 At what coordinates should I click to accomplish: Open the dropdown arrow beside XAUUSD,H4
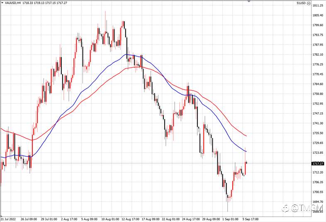(2, 3)
